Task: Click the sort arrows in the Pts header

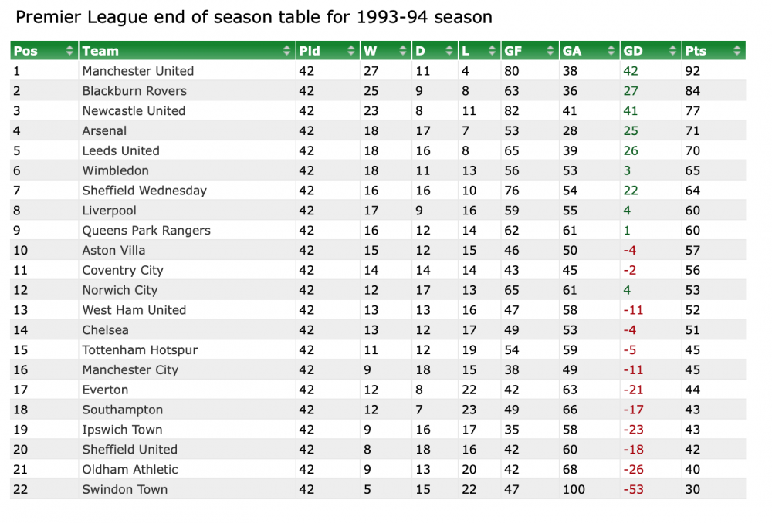Action: click(x=738, y=51)
